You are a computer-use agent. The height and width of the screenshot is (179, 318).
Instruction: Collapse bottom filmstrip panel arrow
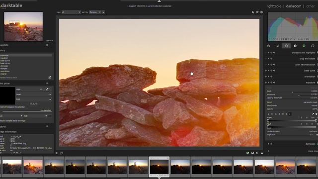pyautogui.click(x=159, y=178)
